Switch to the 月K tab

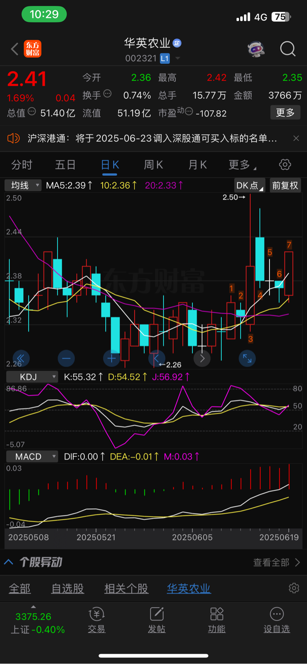coord(197,165)
